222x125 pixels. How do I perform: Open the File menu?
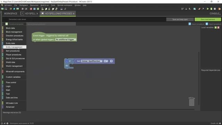tap(16, 5)
